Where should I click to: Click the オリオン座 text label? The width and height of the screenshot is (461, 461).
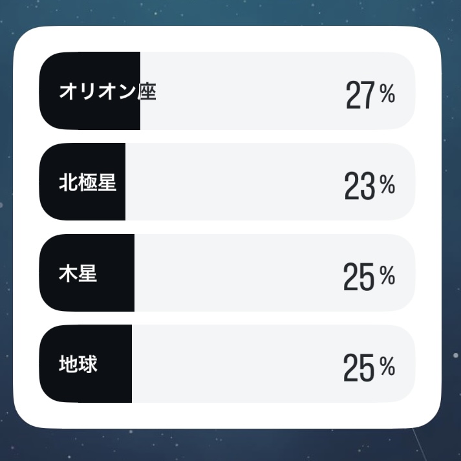pyautogui.click(x=107, y=91)
